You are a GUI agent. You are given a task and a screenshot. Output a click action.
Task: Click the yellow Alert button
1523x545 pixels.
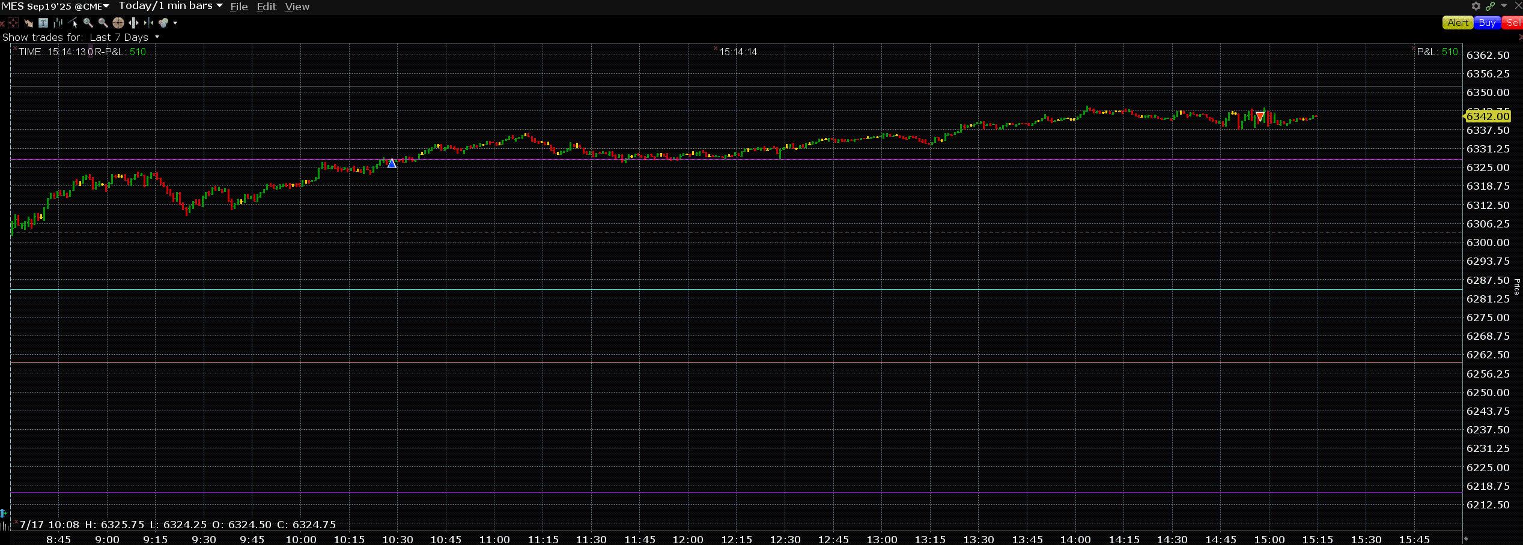tap(1458, 23)
